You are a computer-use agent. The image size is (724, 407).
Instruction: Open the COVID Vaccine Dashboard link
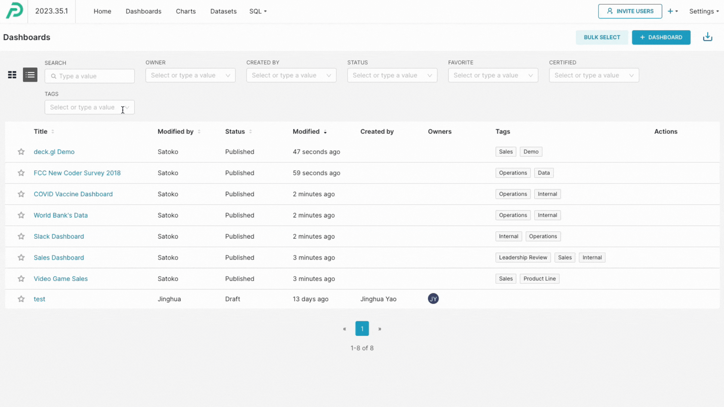coord(73,194)
